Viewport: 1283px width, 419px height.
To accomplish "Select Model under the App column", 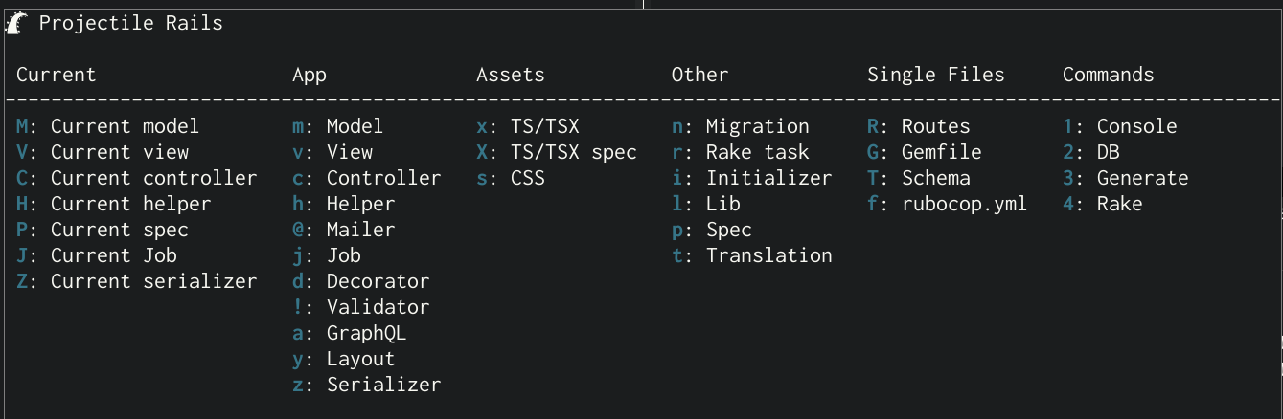I will point(337,126).
